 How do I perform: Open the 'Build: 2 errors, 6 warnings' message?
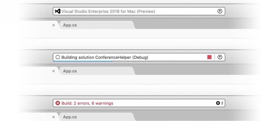(x=87, y=103)
